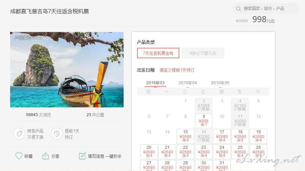The width and height of the screenshot is (305, 171).
Task: Select departure date 23 in calendar
Action: [204, 151]
